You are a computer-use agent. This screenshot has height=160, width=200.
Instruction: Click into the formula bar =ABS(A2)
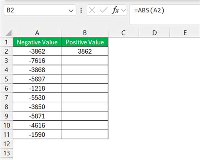coord(165,15)
